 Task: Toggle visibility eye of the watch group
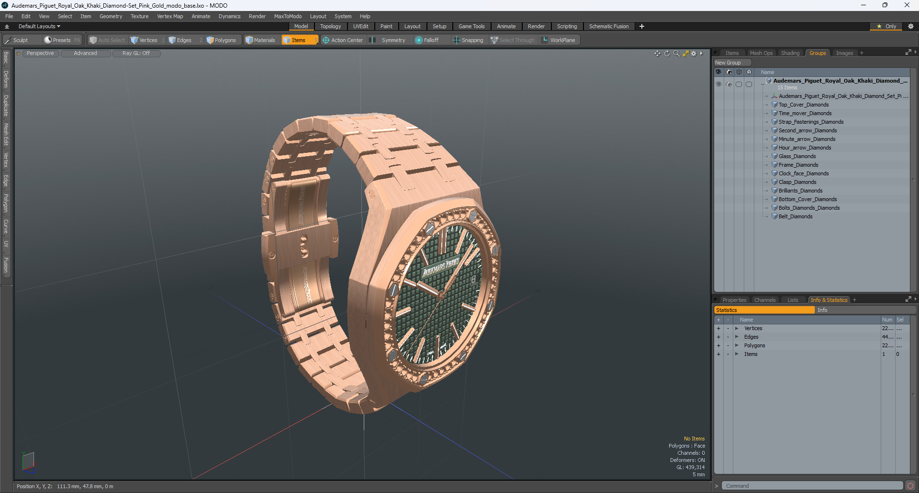tap(718, 84)
